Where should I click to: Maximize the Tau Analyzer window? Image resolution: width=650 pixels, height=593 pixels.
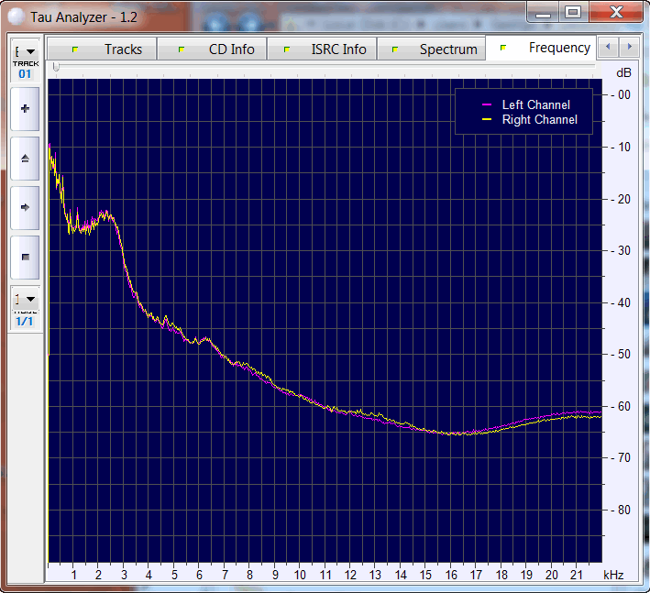[573, 12]
